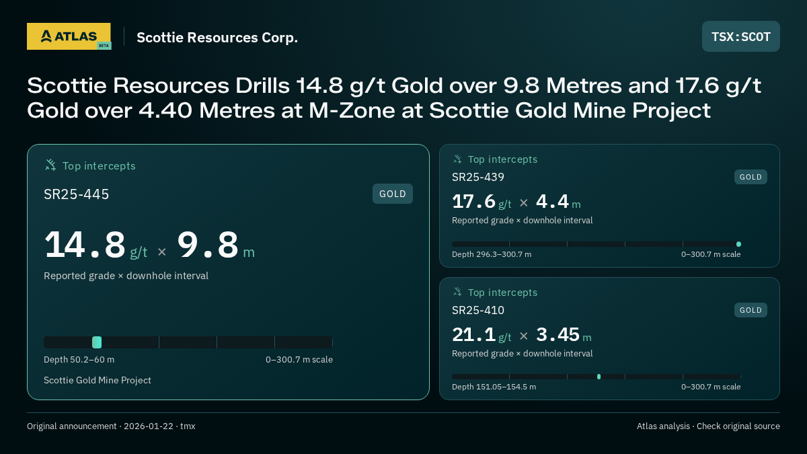Viewport: 807px width, 454px height.
Task: Click '0–300.7 m scale' label in SR25-445 card
Action: click(299, 360)
